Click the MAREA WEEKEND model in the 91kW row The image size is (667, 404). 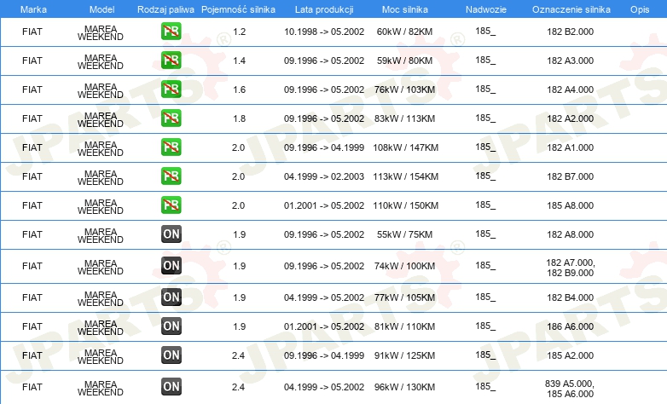(x=101, y=356)
